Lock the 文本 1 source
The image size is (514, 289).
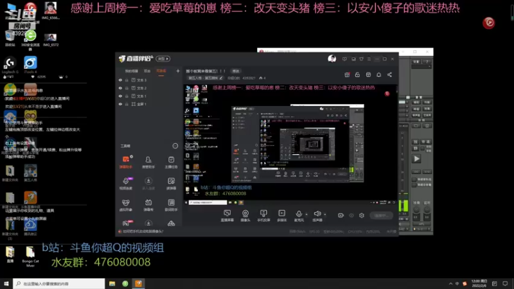[127, 96]
